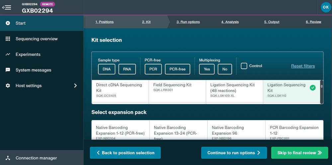This screenshot has width=332, height=165.
Task: Select Native Barcoding Expansion 13-24 pack
Action: pos(178,130)
